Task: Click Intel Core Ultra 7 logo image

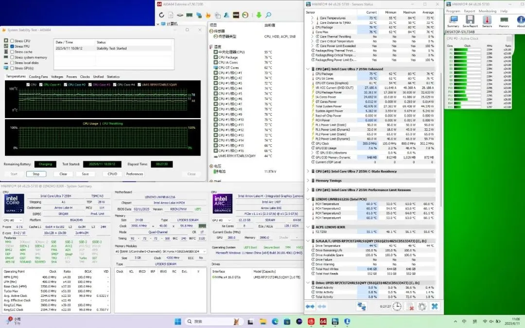Action: (x=14, y=204)
